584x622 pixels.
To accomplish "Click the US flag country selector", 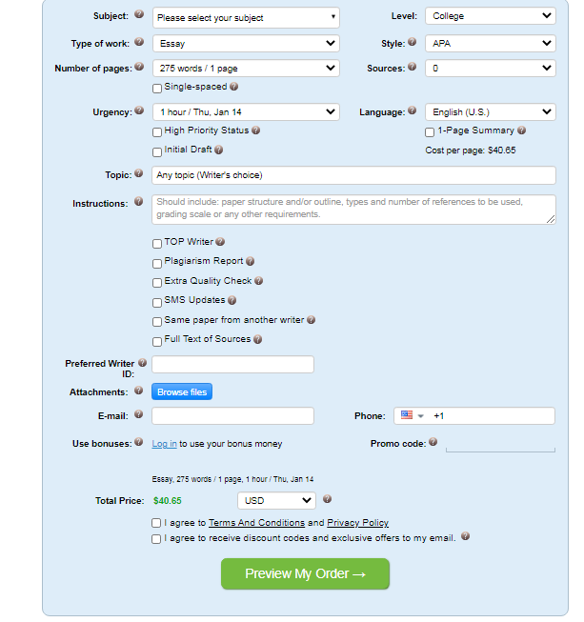I will tap(412, 415).
